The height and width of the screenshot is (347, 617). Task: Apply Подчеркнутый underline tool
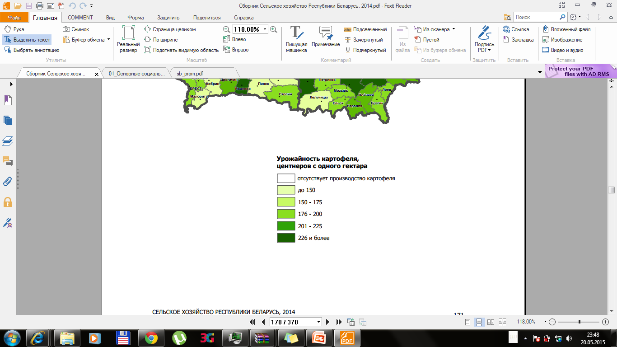point(365,50)
